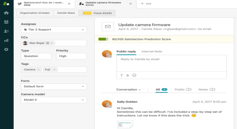
Task: Click the Reply to Camile text area
Action: tap(171, 63)
